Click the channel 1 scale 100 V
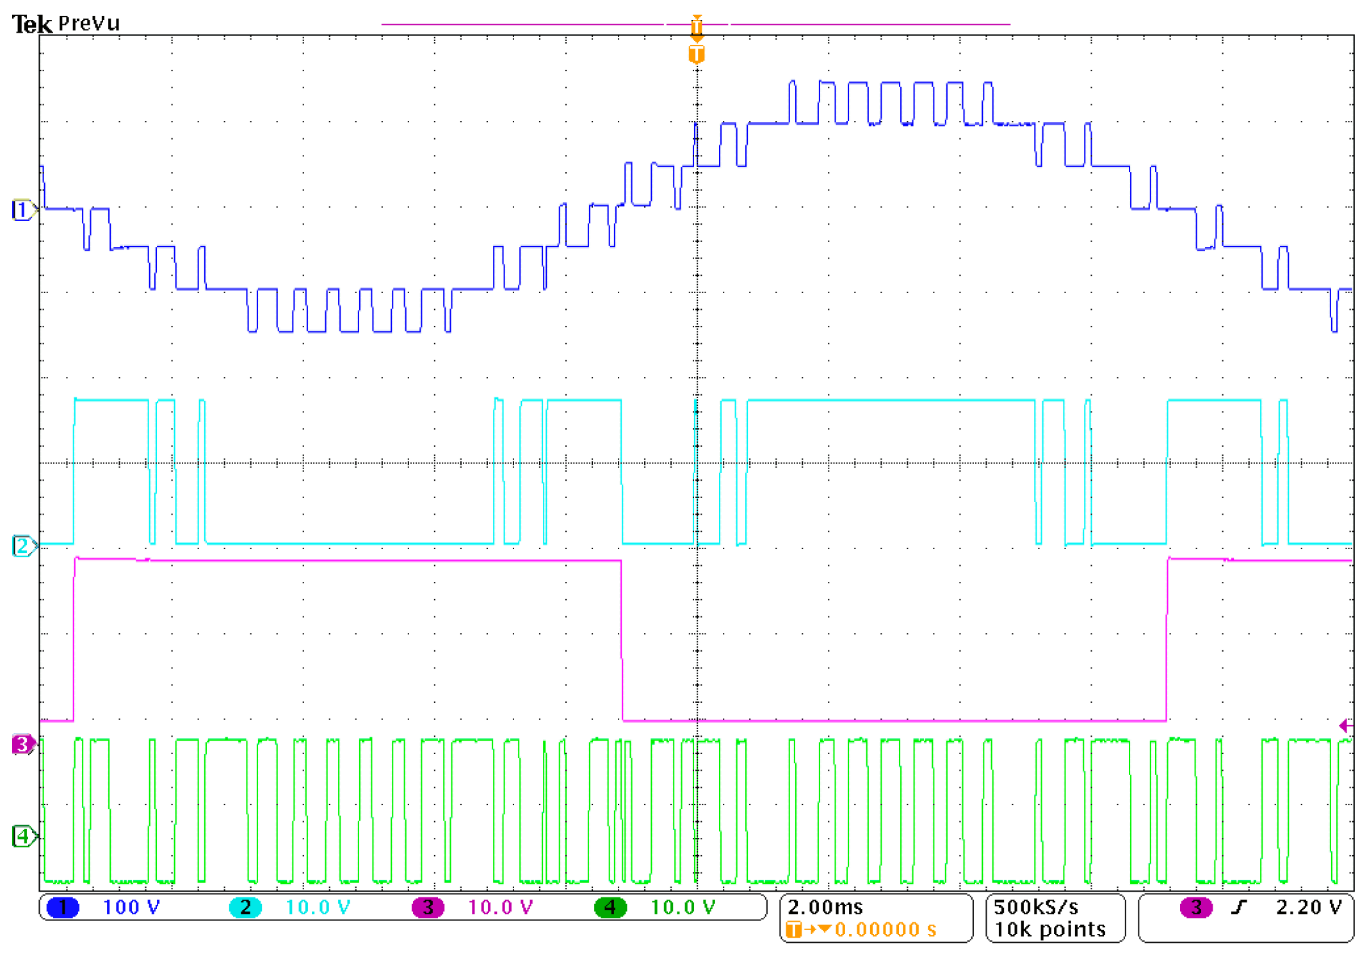The image size is (1367, 955). (131, 907)
